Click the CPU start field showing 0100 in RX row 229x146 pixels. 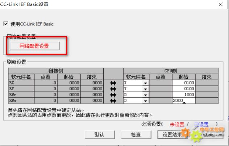[184, 83]
